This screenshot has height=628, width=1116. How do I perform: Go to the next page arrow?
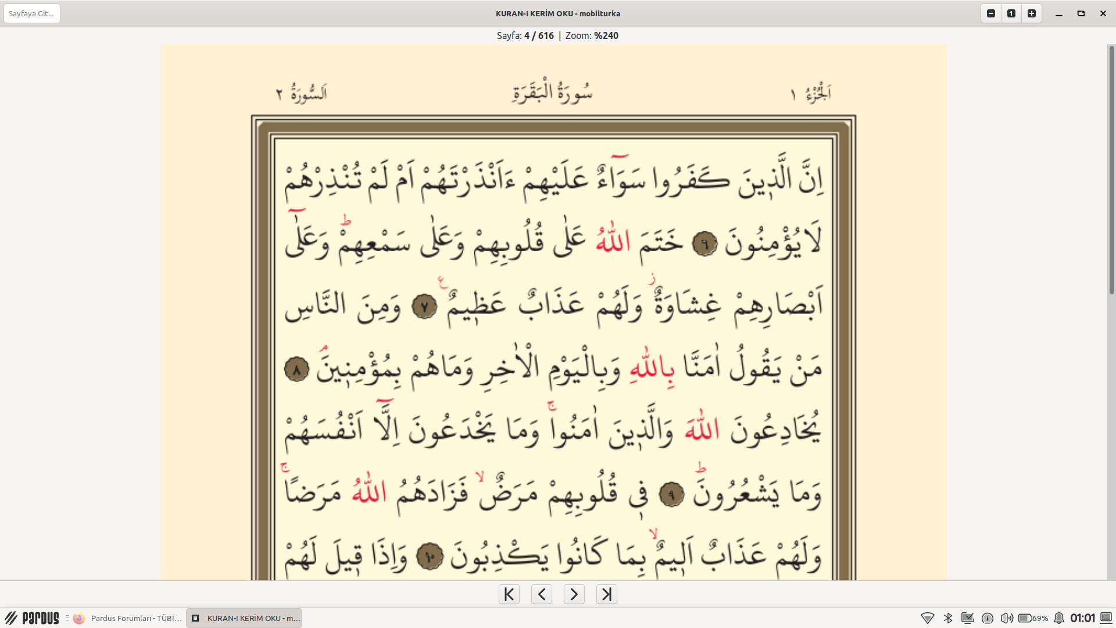click(574, 594)
